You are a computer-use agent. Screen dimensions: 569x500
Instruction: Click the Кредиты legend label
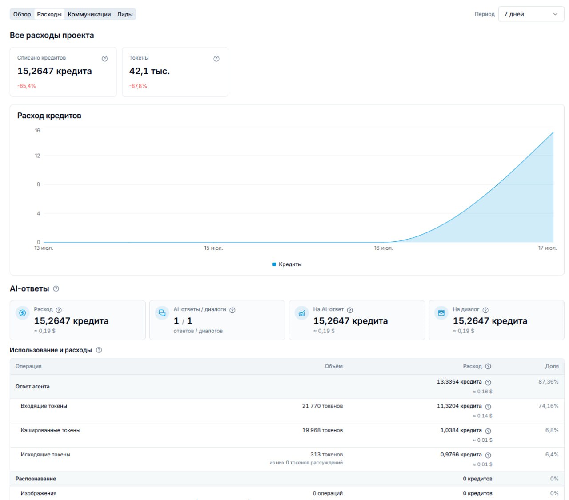click(x=290, y=264)
